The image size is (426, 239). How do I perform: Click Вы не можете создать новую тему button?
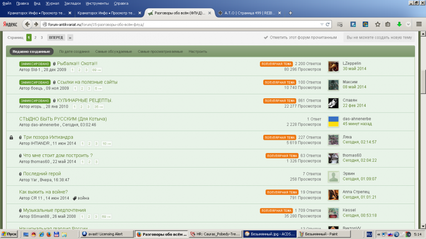point(379,37)
